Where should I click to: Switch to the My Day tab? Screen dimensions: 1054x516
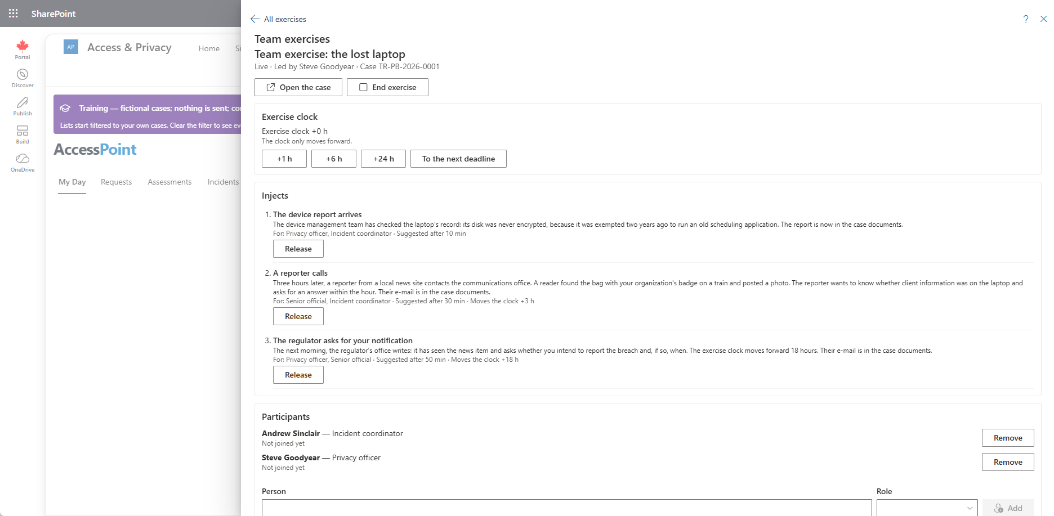click(72, 182)
